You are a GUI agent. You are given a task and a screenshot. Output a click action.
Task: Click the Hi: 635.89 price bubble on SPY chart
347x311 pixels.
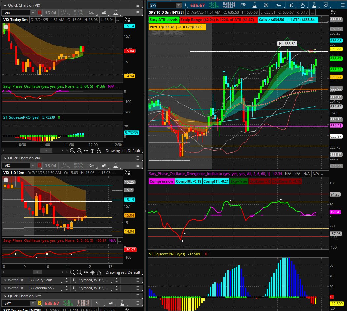tap(287, 44)
